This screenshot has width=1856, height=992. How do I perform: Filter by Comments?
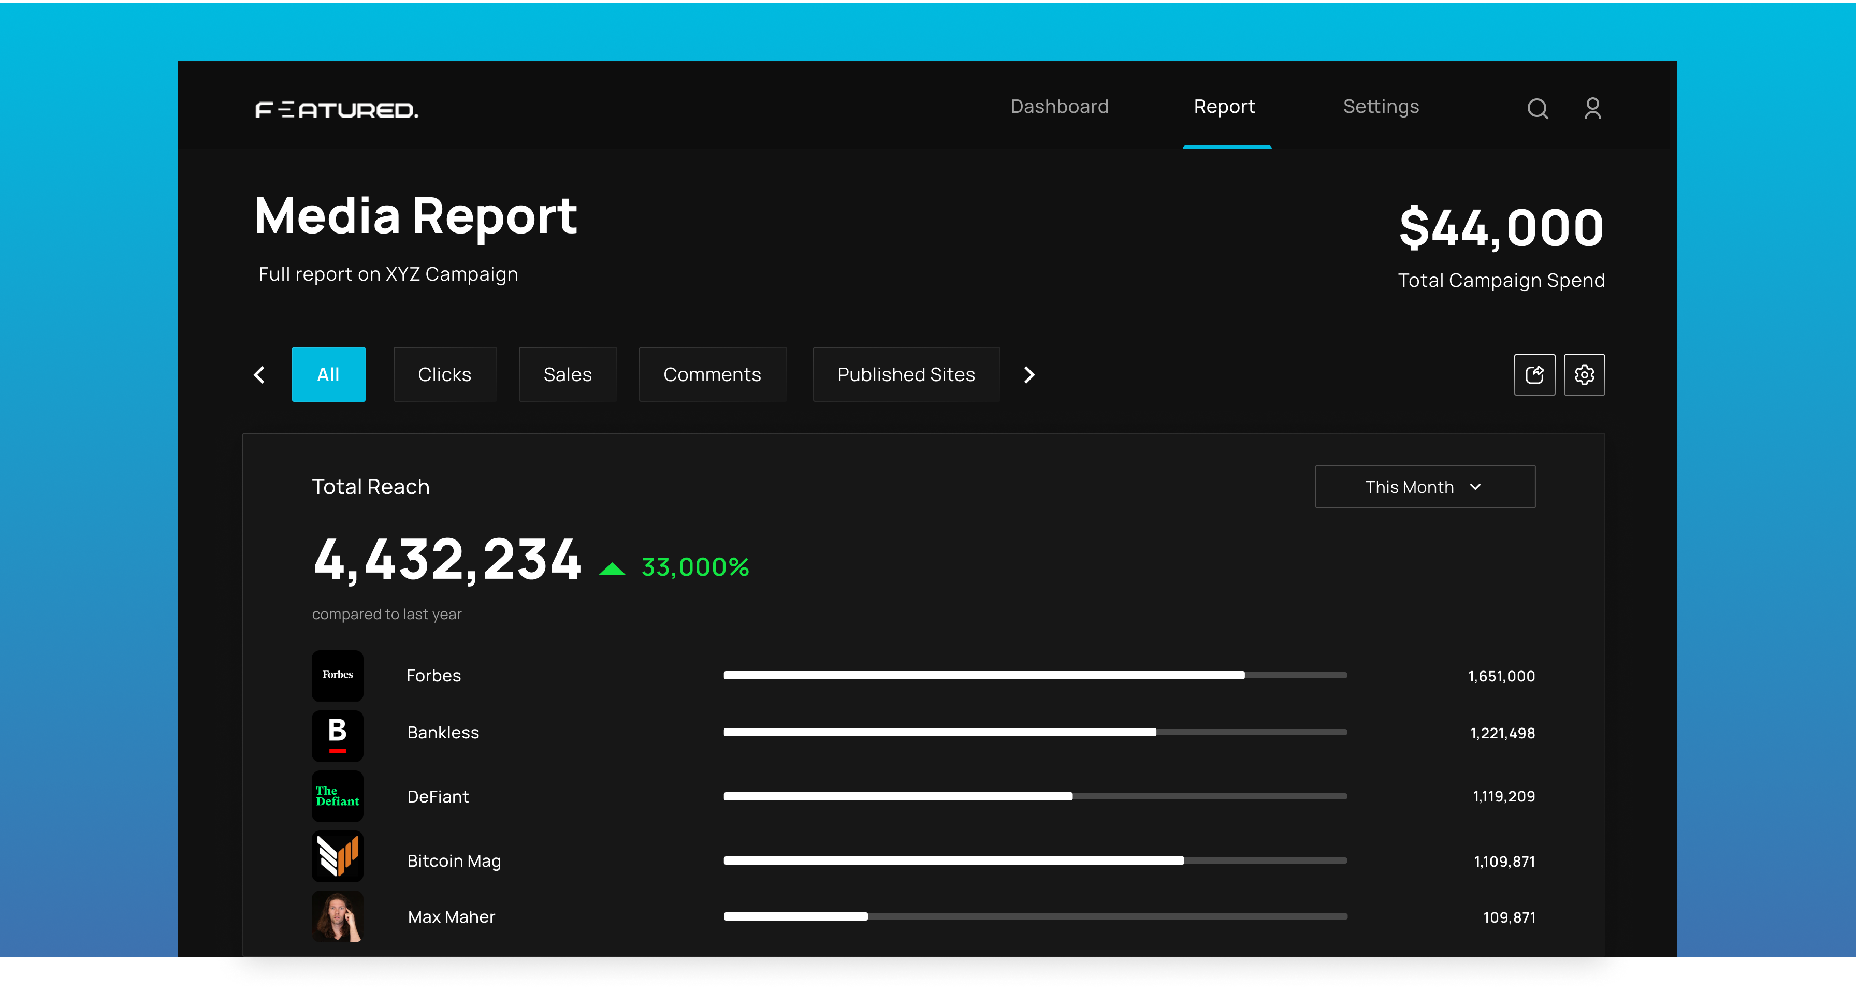pos(712,375)
